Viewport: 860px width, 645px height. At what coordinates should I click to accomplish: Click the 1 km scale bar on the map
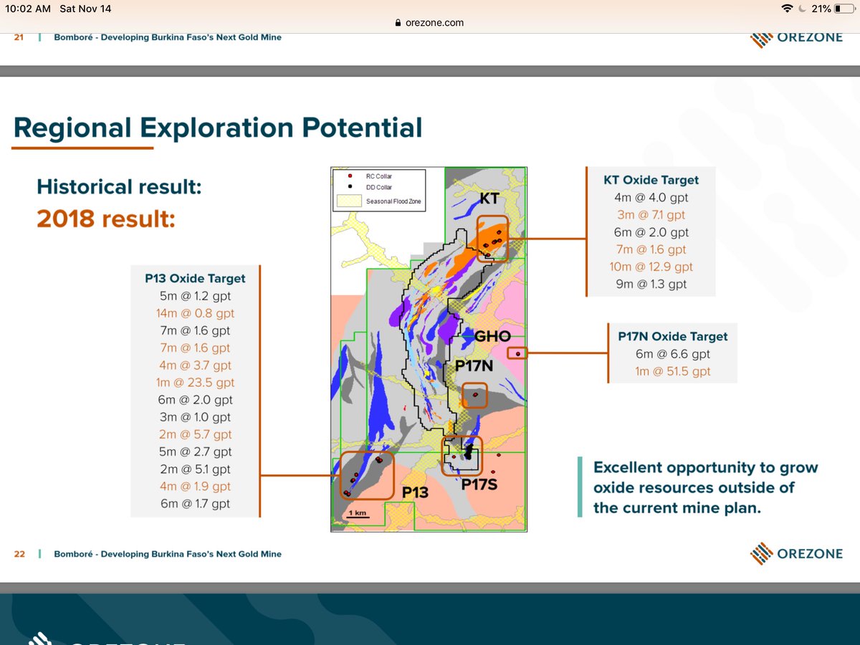[357, 515]
